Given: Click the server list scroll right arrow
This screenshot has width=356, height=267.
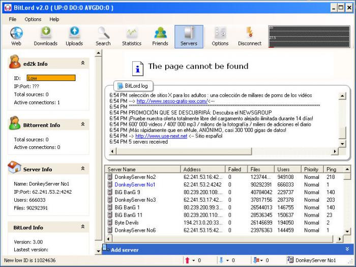Looking at the screenshot, I should (340, 239).
